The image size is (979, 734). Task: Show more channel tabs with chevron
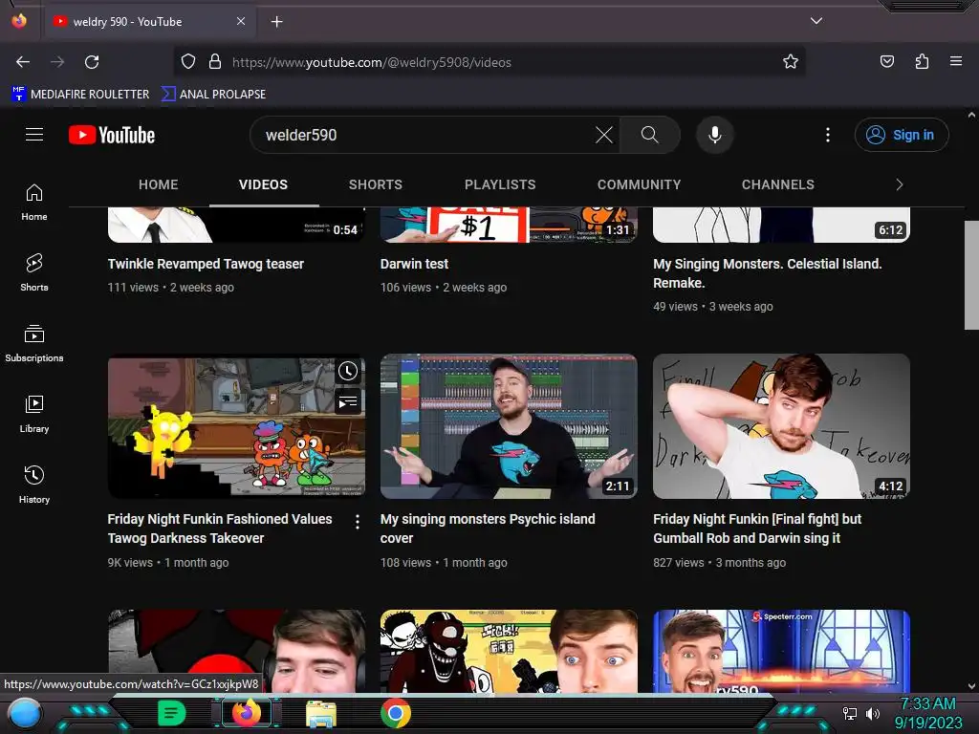tap(899, 184)
